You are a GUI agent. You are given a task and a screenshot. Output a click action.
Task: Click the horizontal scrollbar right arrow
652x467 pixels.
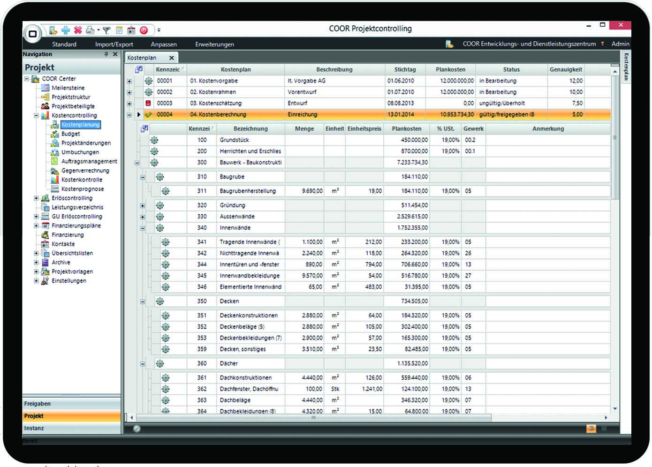tap(606, 417)
